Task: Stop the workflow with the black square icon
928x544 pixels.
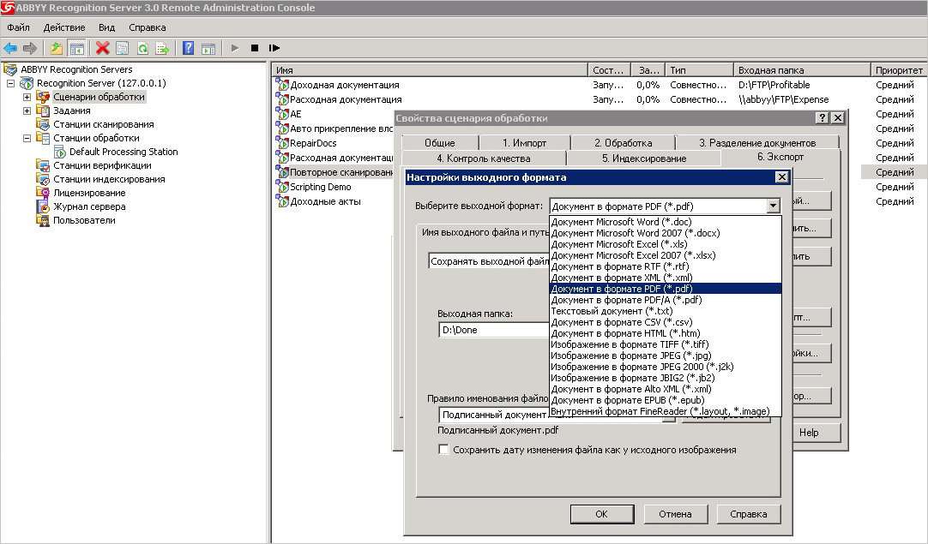Action: pyautogui.click(x=255, y=48)
